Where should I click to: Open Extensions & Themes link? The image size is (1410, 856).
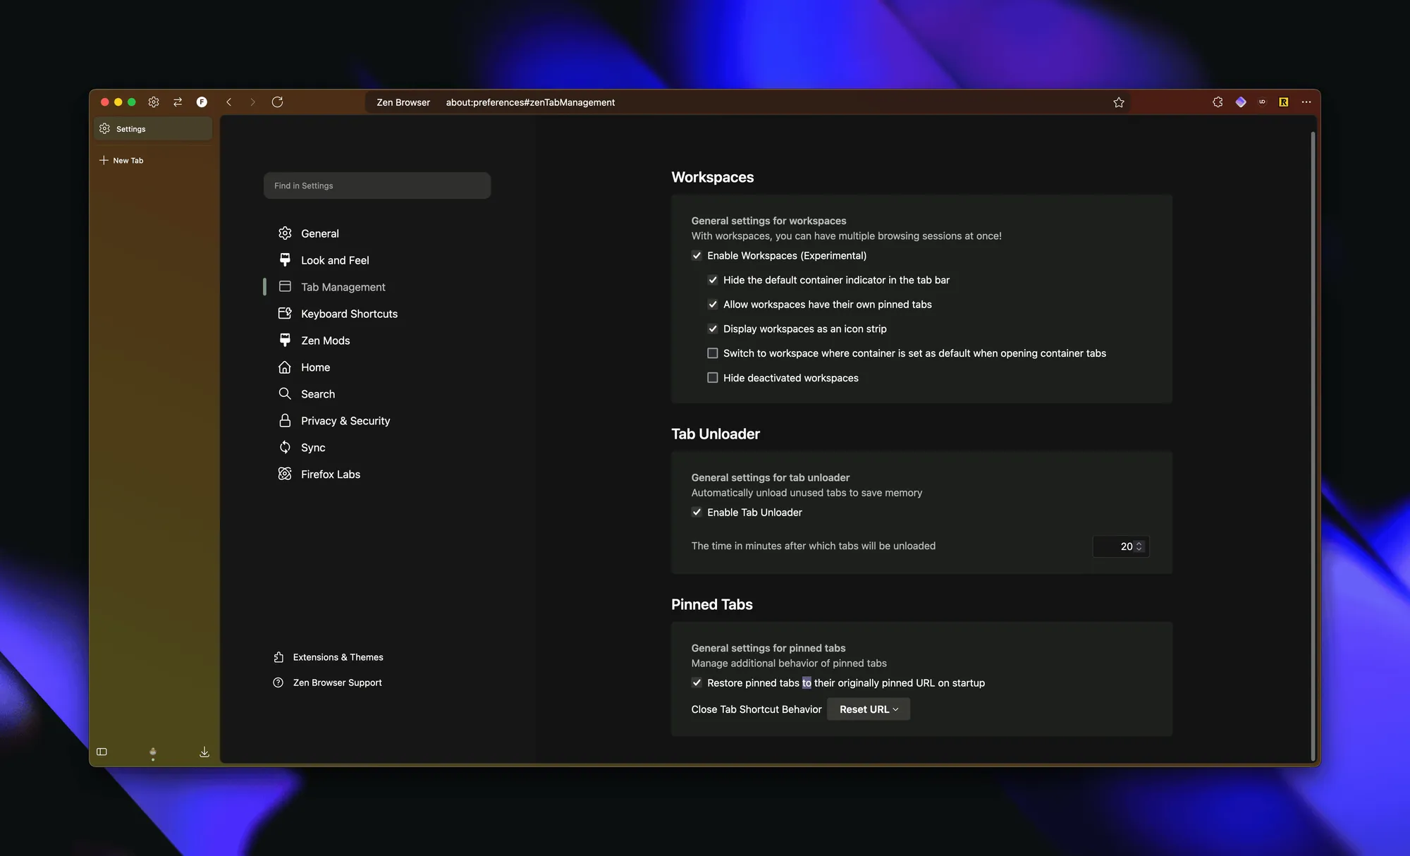pos(338,657)
